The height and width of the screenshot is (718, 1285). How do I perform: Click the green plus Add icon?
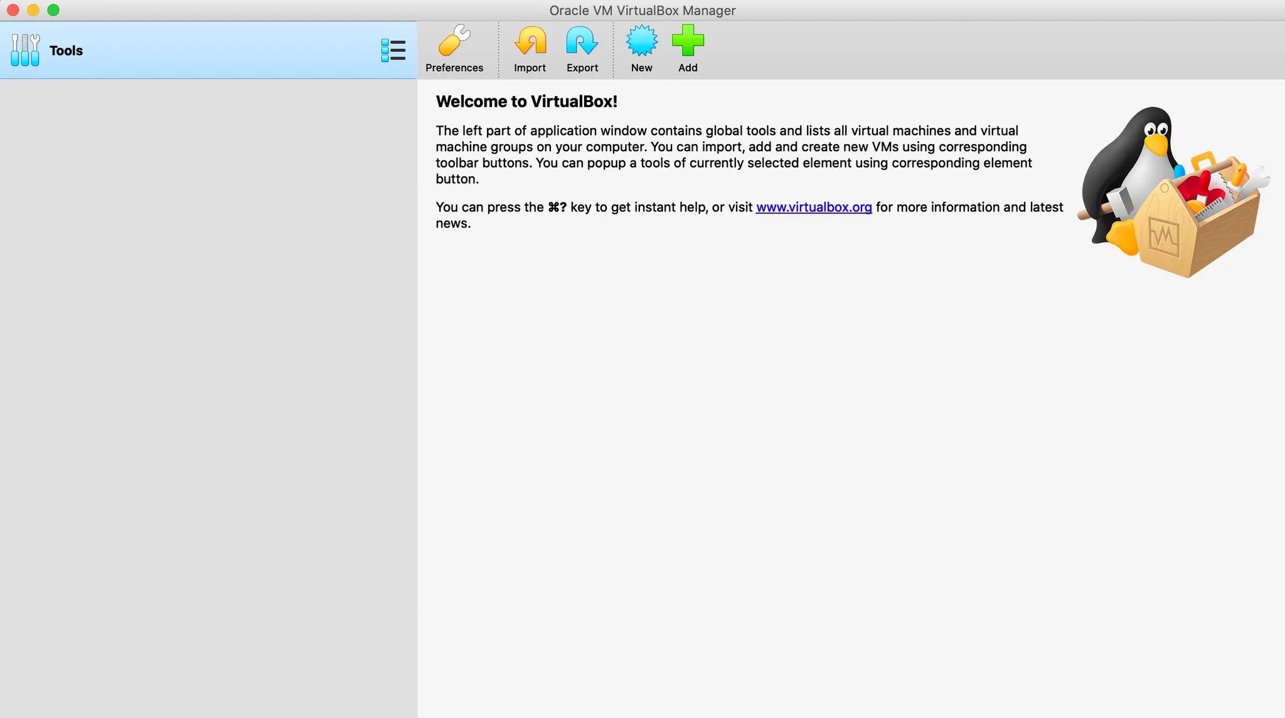click(688, 41)
